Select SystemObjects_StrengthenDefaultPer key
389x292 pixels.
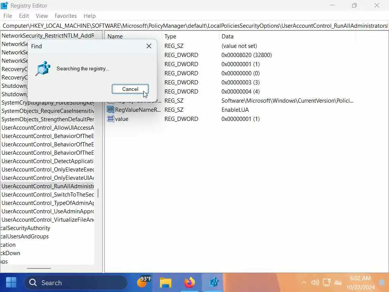[x=47, y=119]
